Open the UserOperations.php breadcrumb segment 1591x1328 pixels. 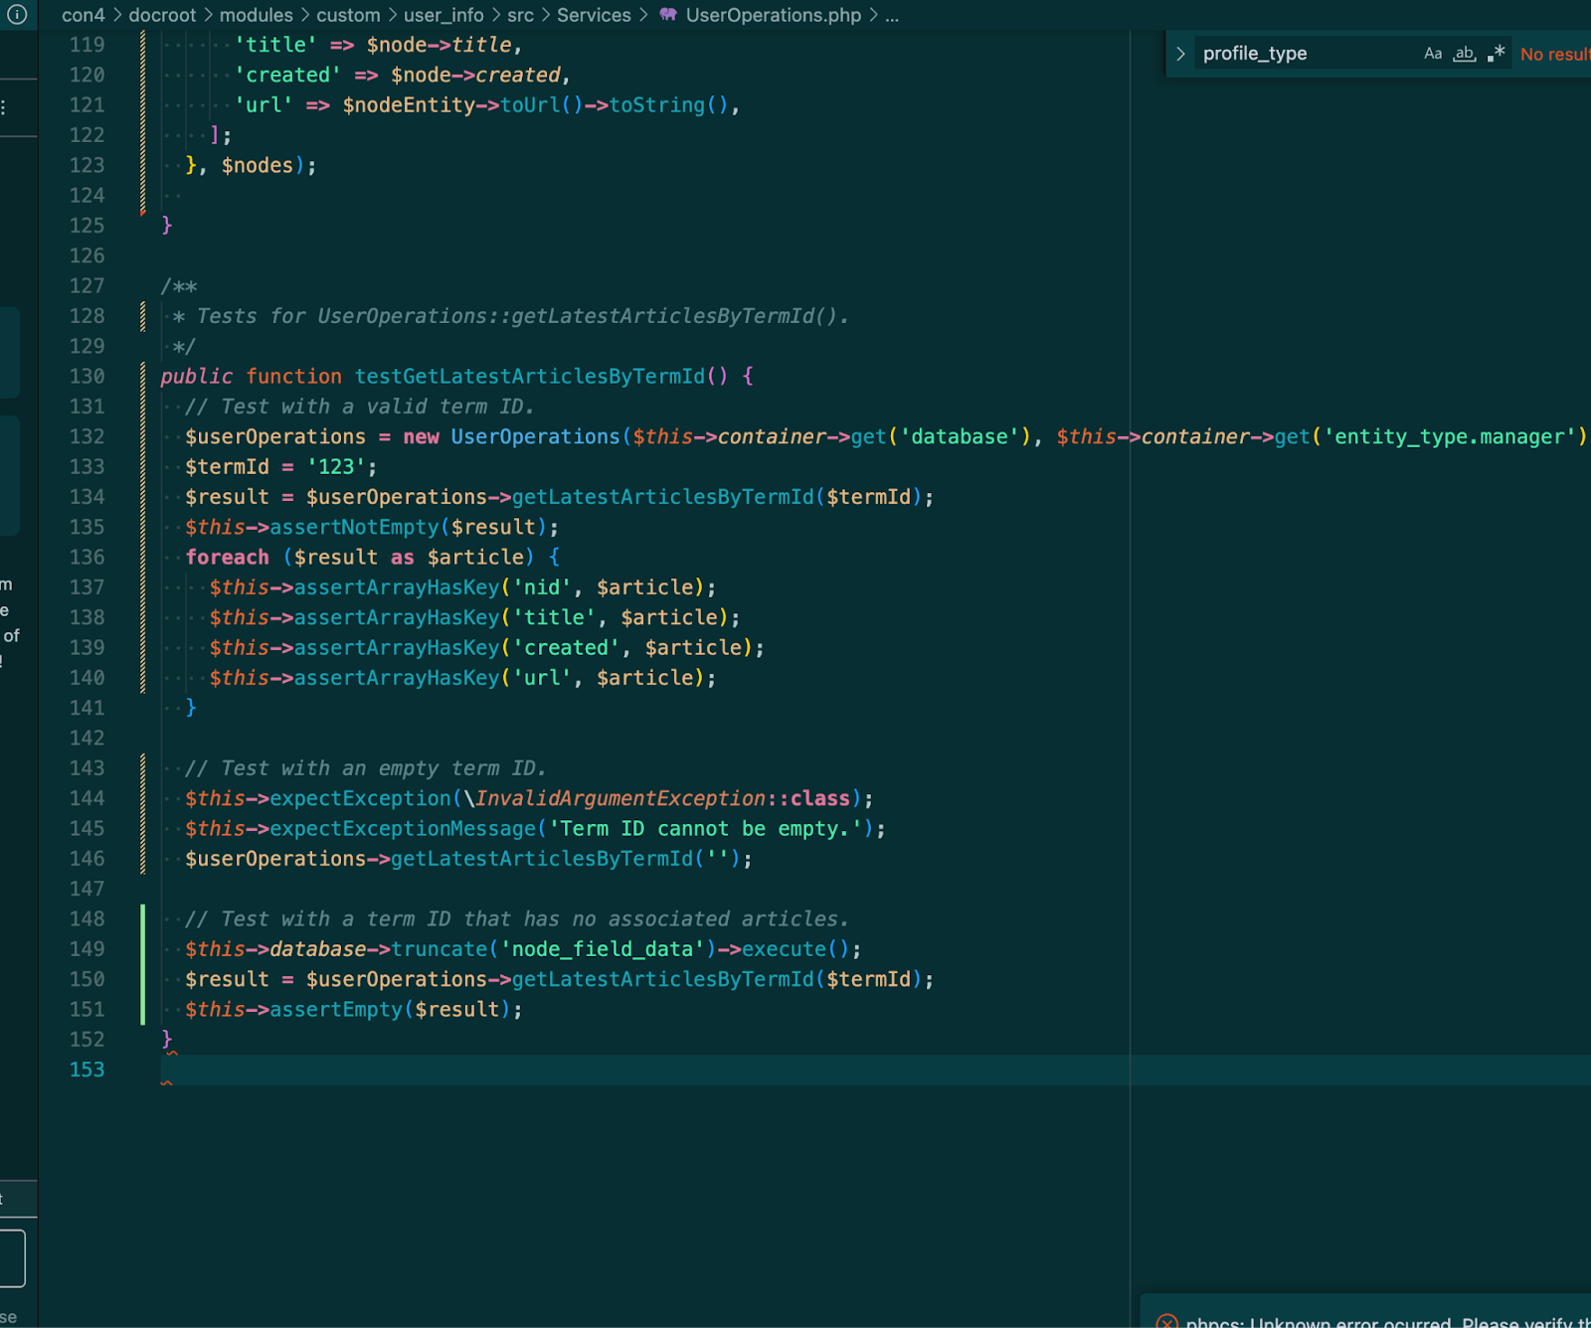point(774,15)
